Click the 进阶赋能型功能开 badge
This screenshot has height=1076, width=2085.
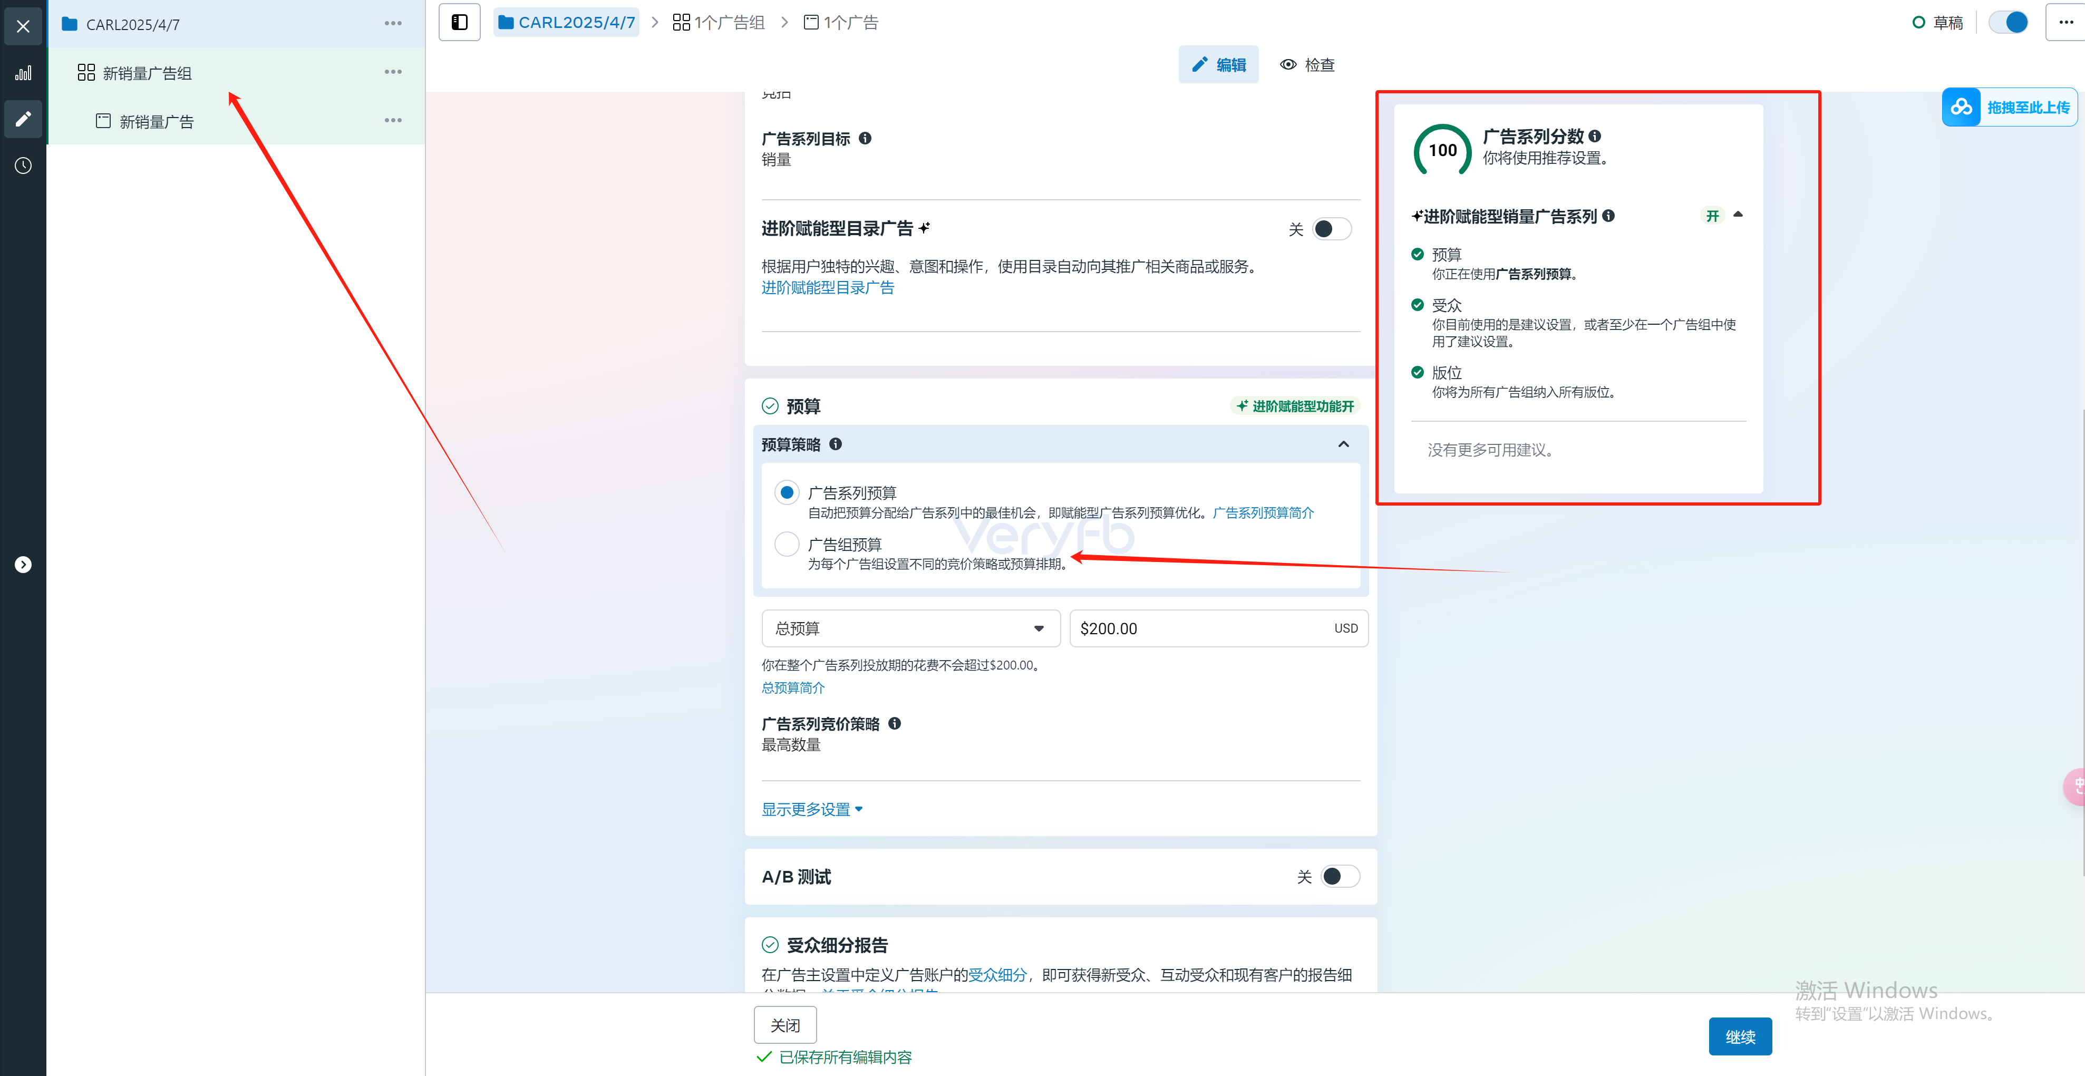1295,405
